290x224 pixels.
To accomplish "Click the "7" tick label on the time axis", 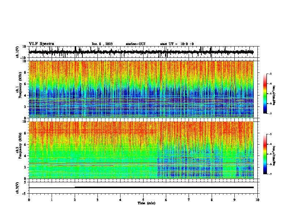I will (x=189, y=200).
